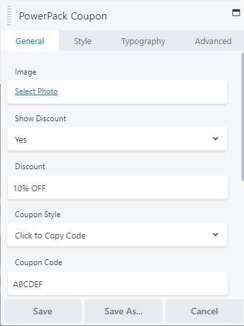Image resolution: width=244 pixels, height=326 pixels.
Task: Click the chevron arrow beside Yes
Action: click(x=216, y=139)
